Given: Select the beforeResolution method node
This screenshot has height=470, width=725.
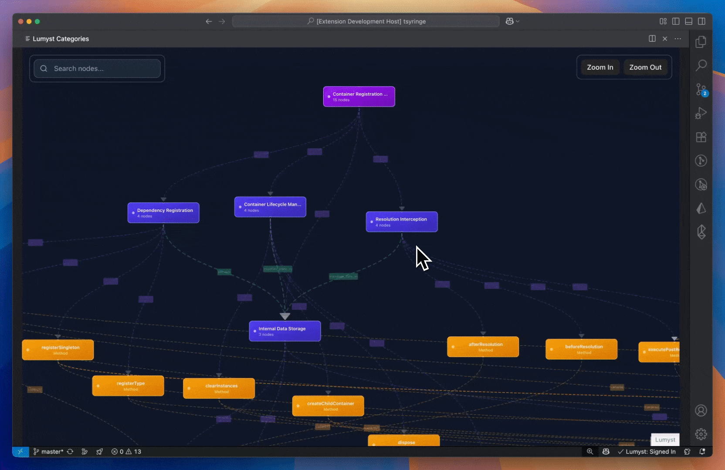Looking at the screenshot, I should [x=581, y=349].
